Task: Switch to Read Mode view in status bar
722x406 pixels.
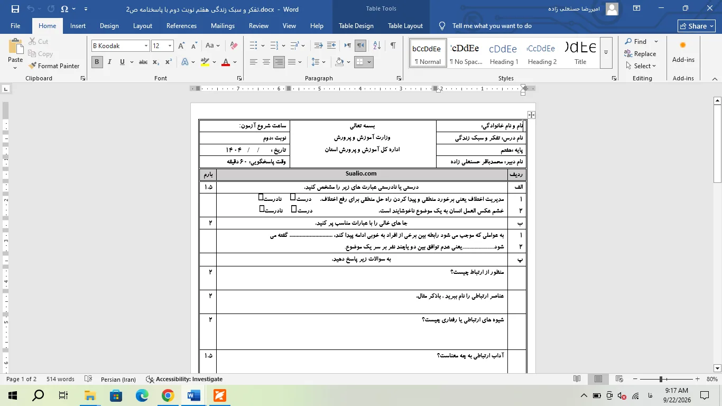Action: tap(577, 379)
